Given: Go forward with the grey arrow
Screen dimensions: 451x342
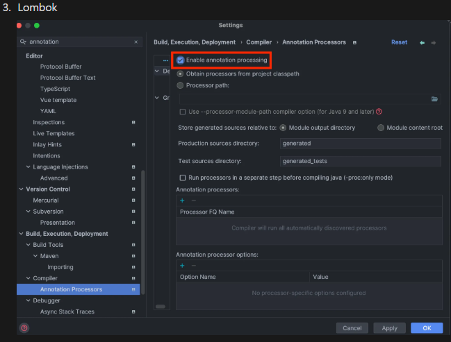Looking at the screenshot, I should tap(434, 43).
